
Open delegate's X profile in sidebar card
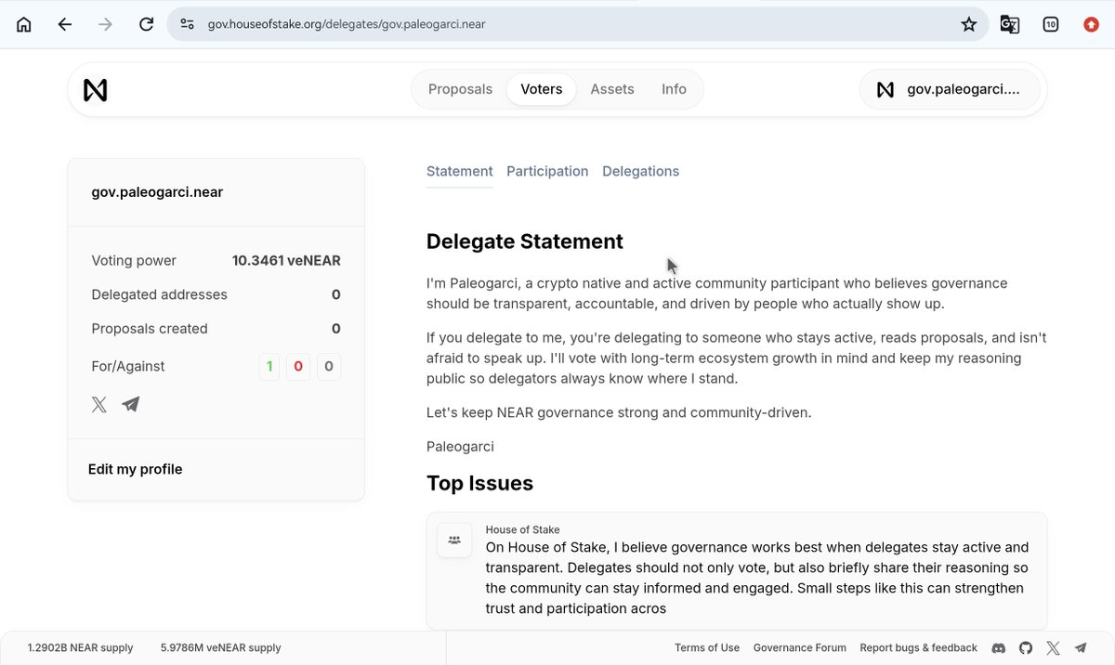pos(99,405)
